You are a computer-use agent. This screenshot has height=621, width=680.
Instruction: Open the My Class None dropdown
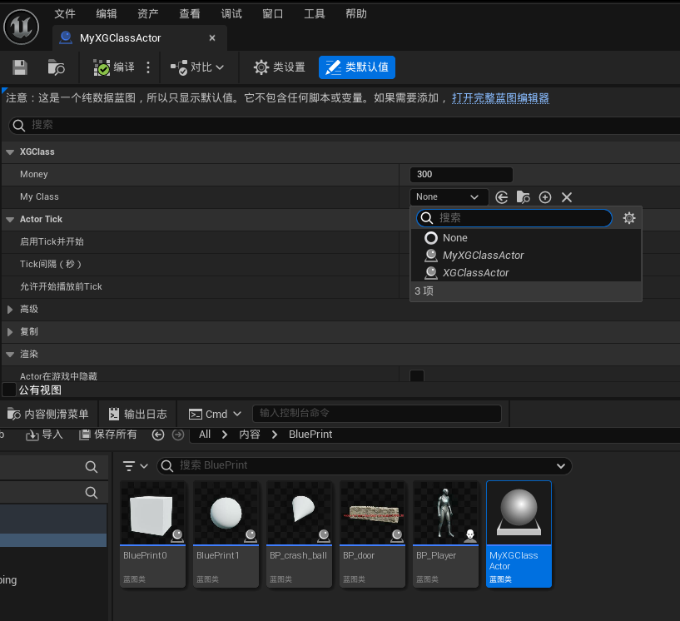pos(449,197)
